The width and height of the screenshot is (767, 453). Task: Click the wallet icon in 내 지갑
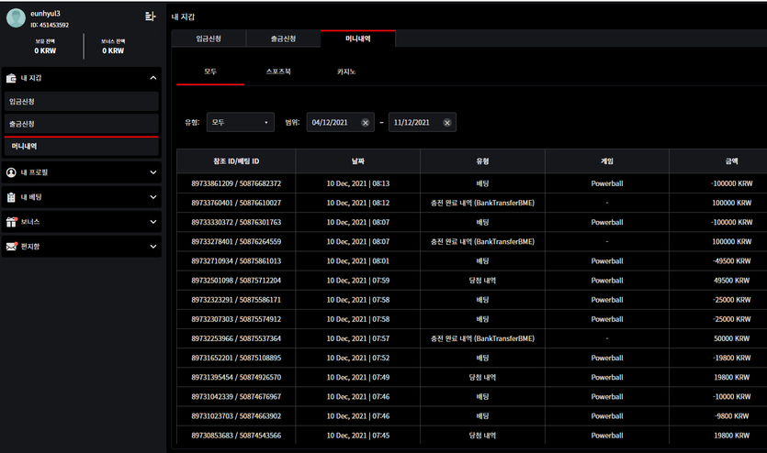click(11, 78)
